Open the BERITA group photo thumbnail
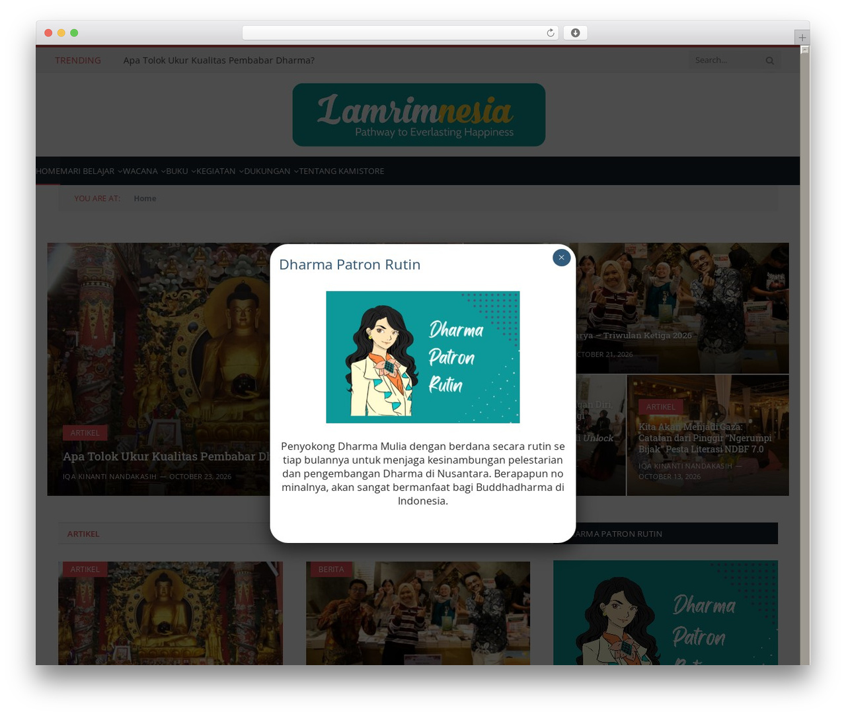846x716 pixels. point(418,614)
